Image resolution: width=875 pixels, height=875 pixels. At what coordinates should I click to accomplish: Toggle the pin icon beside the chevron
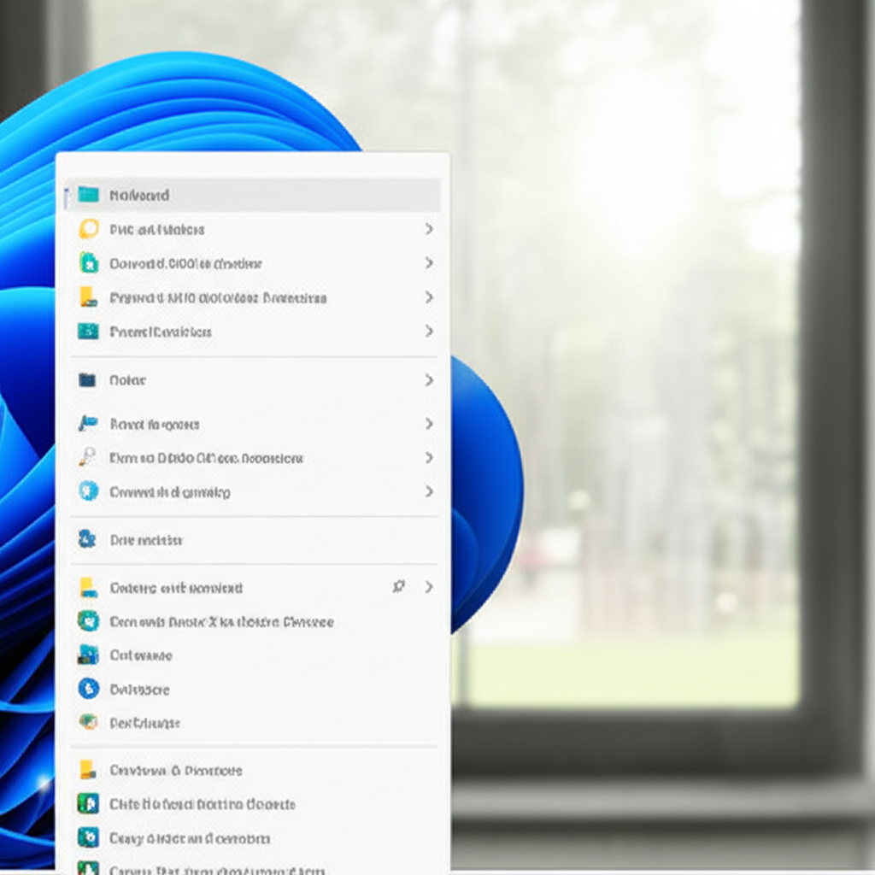398,587
